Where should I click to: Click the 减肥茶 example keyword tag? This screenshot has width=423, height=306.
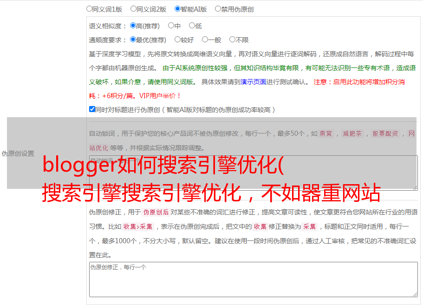click(x=352, y=133)
